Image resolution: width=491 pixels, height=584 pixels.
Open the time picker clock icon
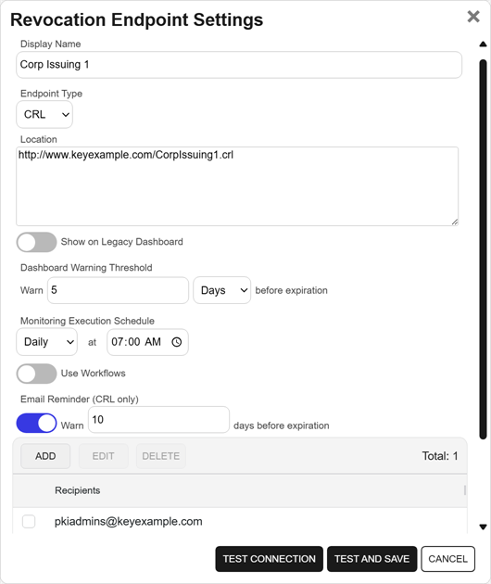(176, 342)
